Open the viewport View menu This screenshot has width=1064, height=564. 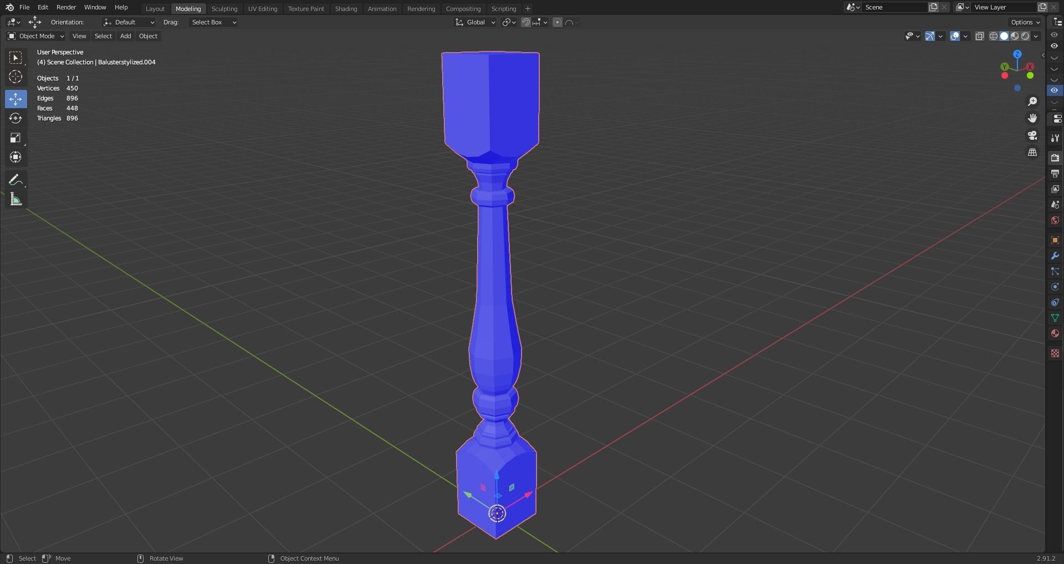79,36
